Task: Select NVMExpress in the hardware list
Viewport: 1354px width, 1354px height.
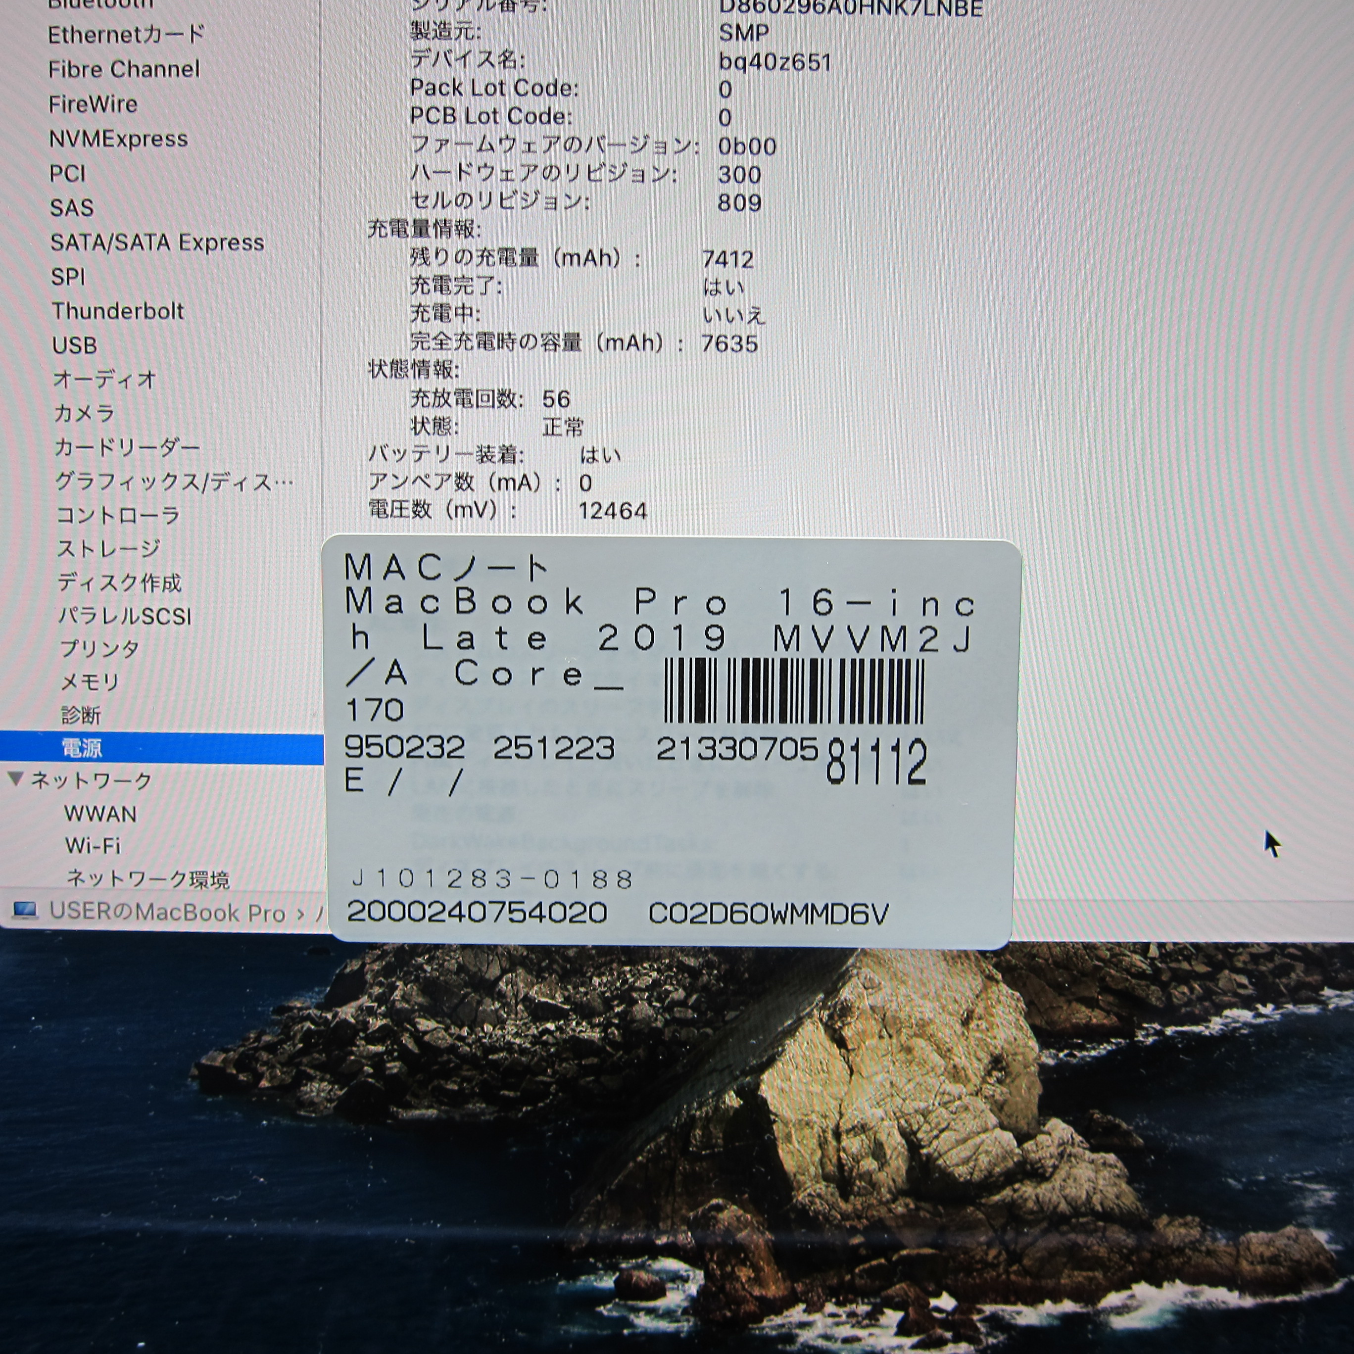Action: tap(118, 139)
